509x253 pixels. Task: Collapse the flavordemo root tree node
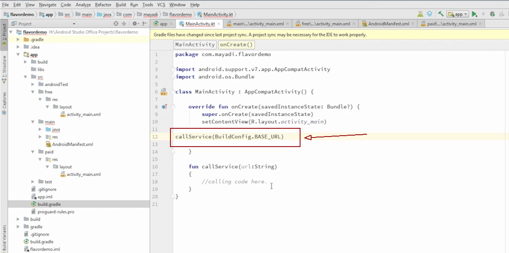(11, 32)
